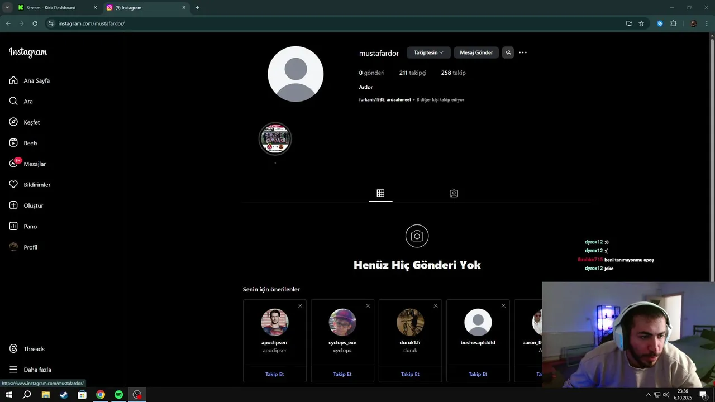This screenshot has height=402, width=715.
Task: View the 258 takip following list
Action: [x=453, y=73]
